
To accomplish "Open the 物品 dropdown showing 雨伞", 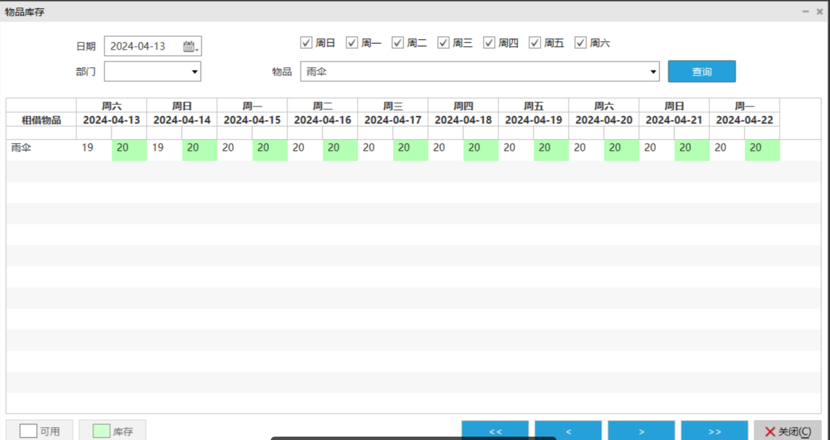I will (x=653, y=72).
